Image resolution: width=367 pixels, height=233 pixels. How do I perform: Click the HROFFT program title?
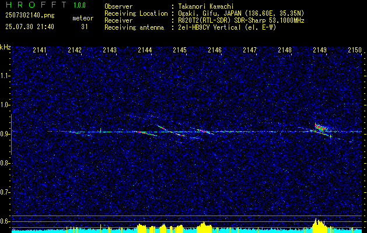36,5
